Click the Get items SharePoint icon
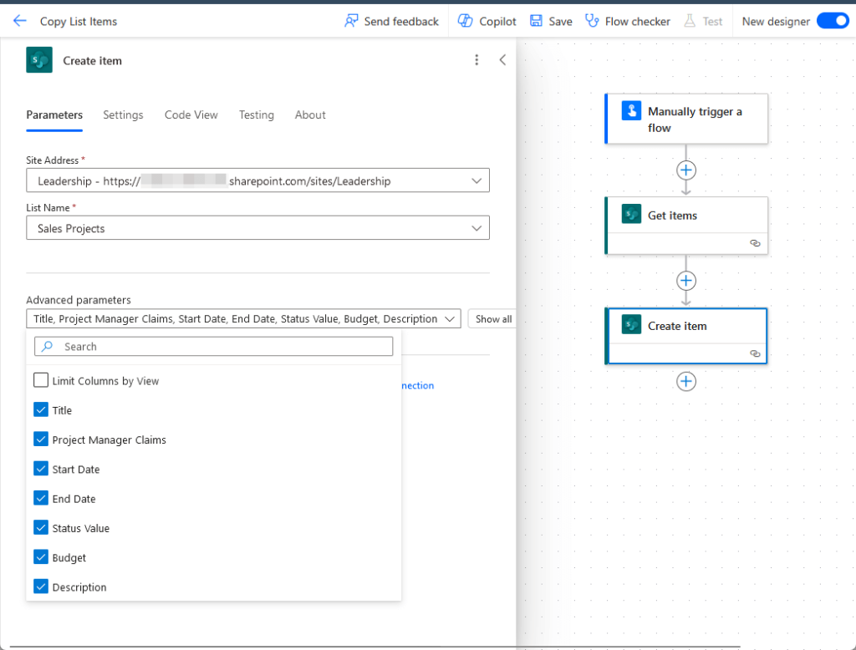This screenshot has height=650, width=856. [631, 214]
